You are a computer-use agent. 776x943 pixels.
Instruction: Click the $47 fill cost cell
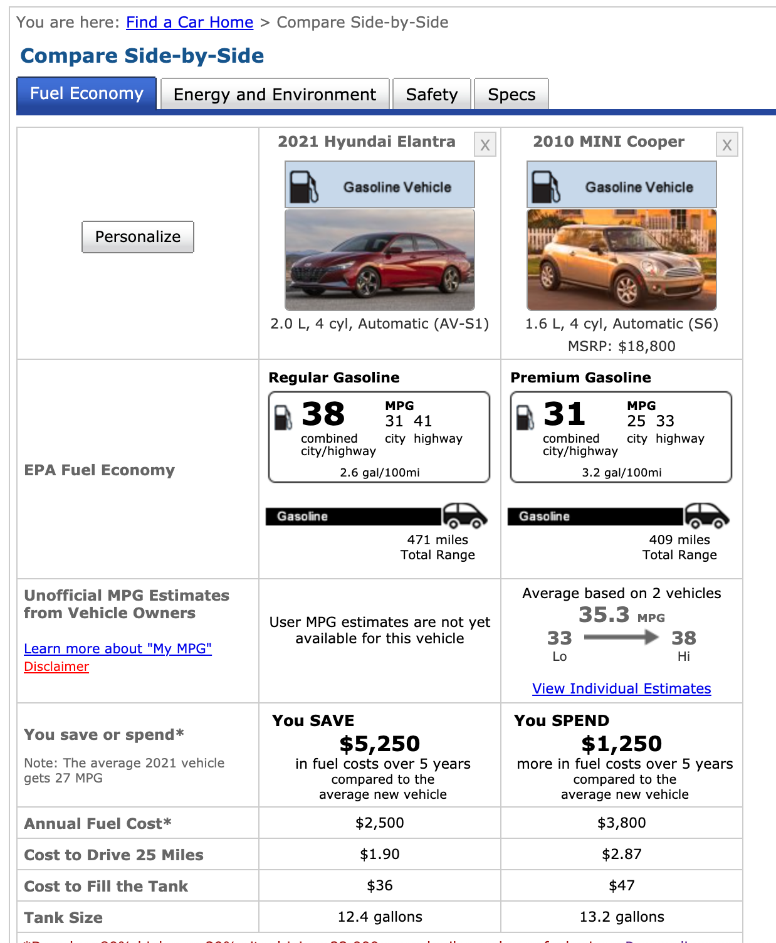(x=622, y=885)
